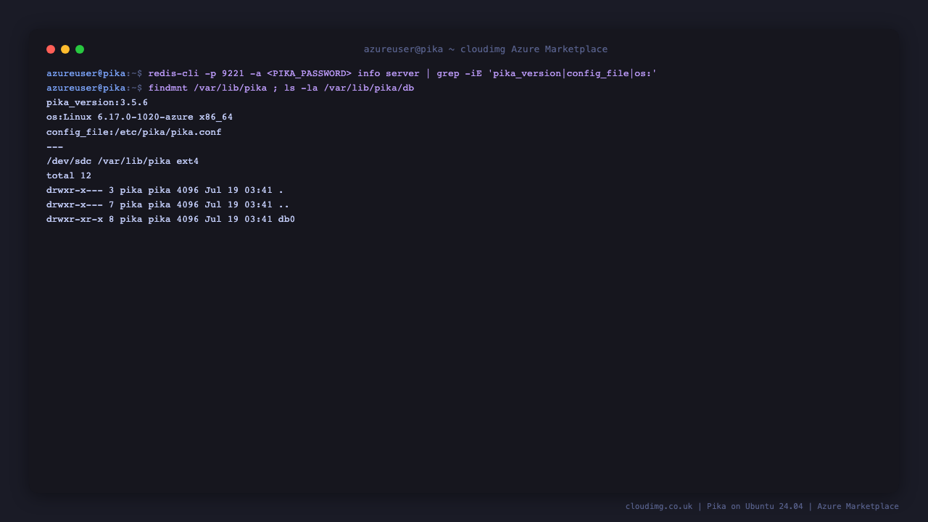Image resolution: width=928 pixels, height=522 pixels.
Task: Click the parent directory '..' listing line
Action: pos(167,204)
